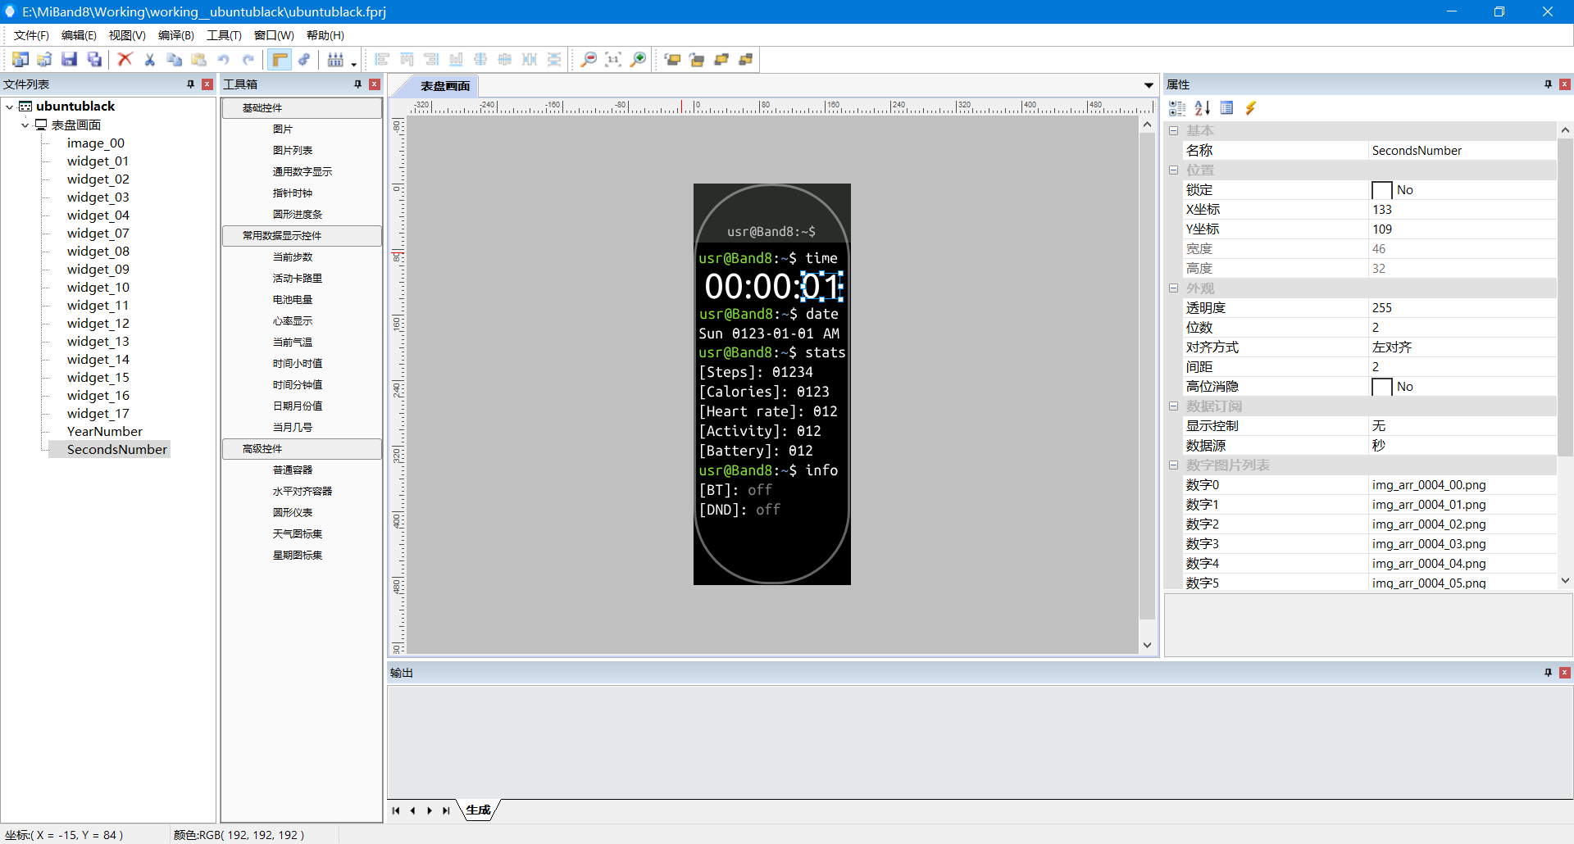Click the New Project toolbar icon

point(20,59)
